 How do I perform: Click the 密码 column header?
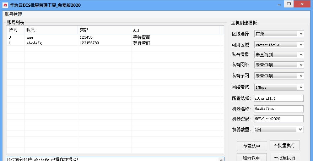104,30
